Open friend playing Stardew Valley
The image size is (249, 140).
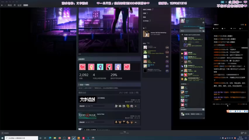coord(192,53)
